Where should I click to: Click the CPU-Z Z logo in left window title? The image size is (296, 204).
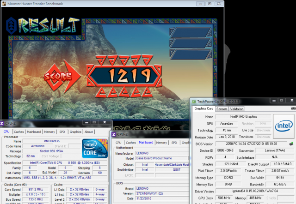pos(2,124)
